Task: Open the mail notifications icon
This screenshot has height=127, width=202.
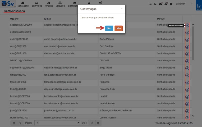Action: point(161,4)
